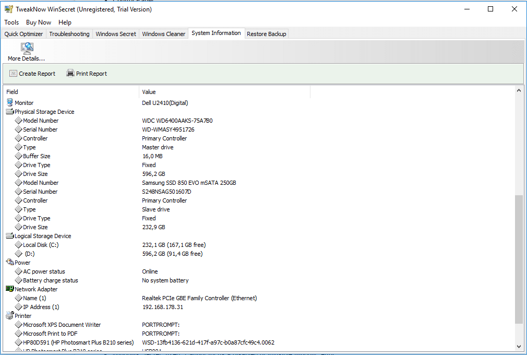Image resolution: width=527 pixels, height=355 pixels.
Task: Select serial number S248NSAG501607D
Action: 166,192
